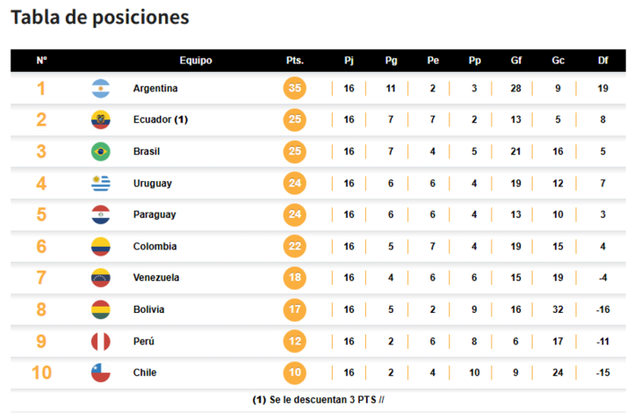Click the Pts. column header
The height and width of the screenshot is (413, 641).
[x=295, y=61]
